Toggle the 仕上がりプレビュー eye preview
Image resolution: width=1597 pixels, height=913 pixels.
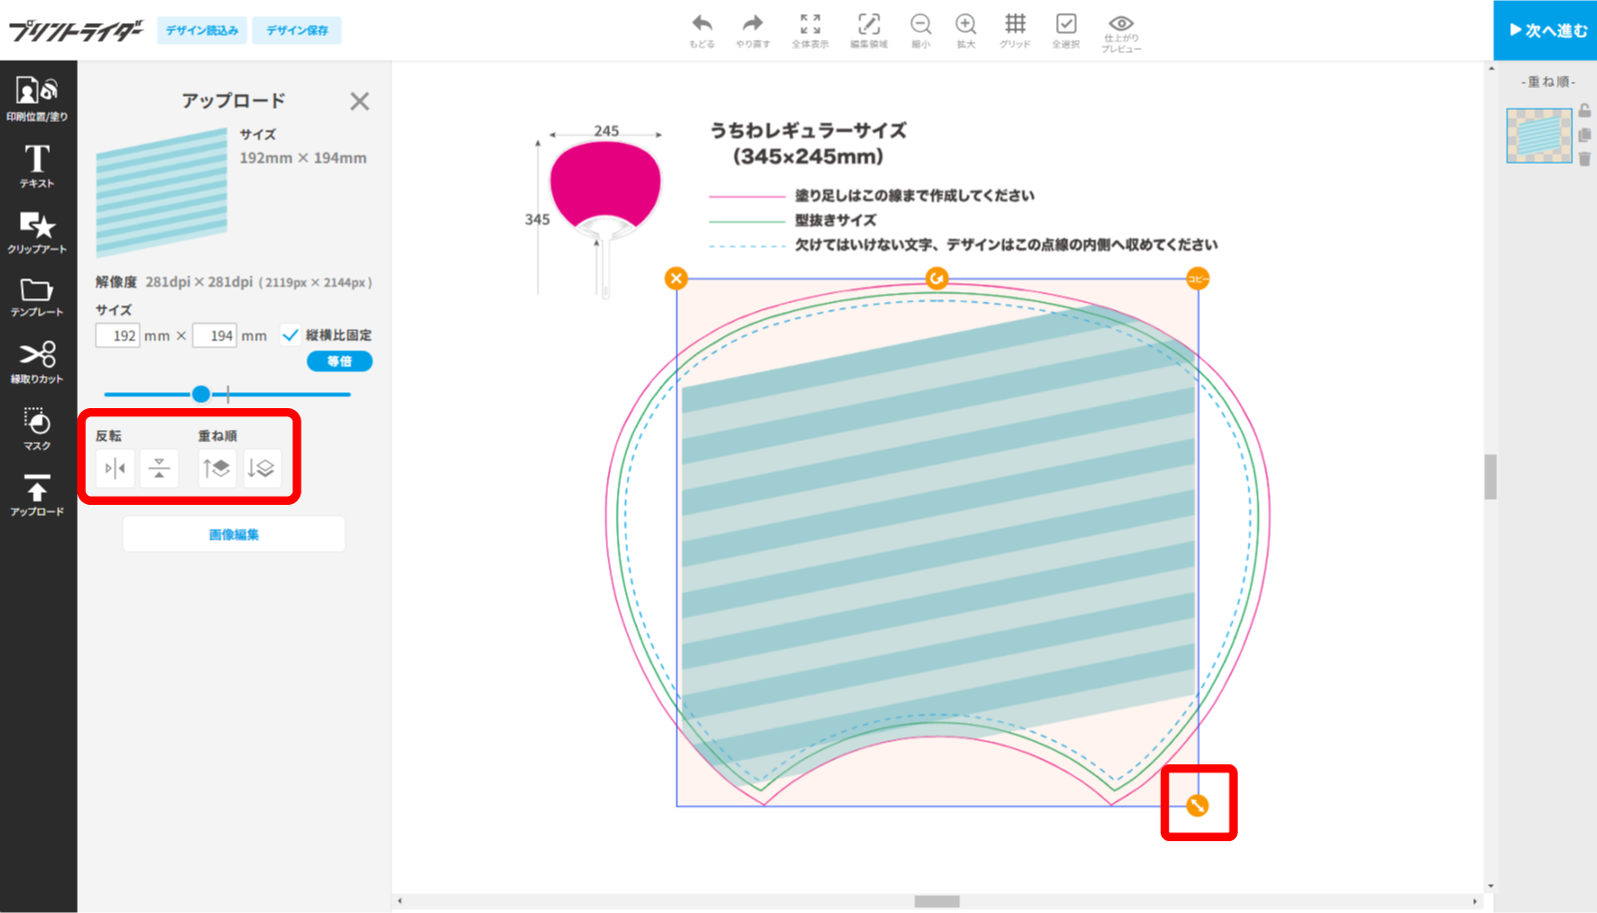pyautogui.click(x=1121, y=33)
